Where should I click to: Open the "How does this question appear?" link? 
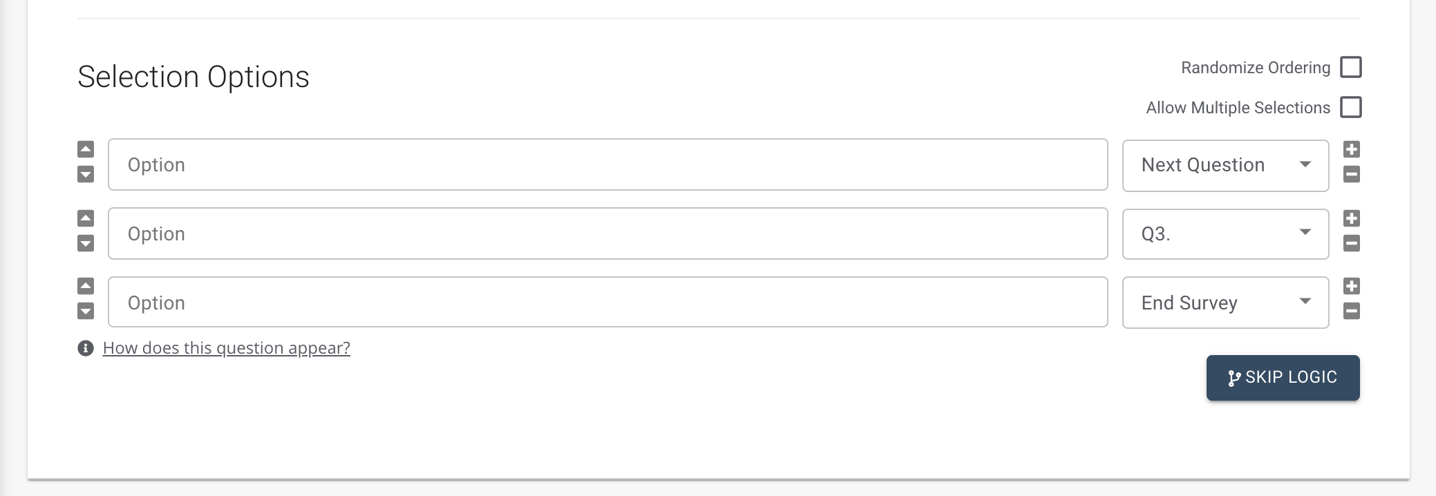click(226, 348)
